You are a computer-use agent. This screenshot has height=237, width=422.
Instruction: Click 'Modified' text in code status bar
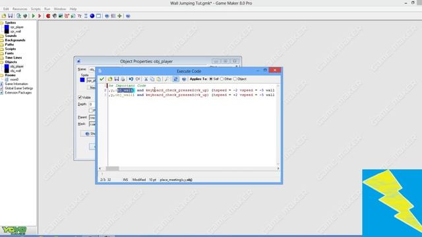[x=139, y=180]
